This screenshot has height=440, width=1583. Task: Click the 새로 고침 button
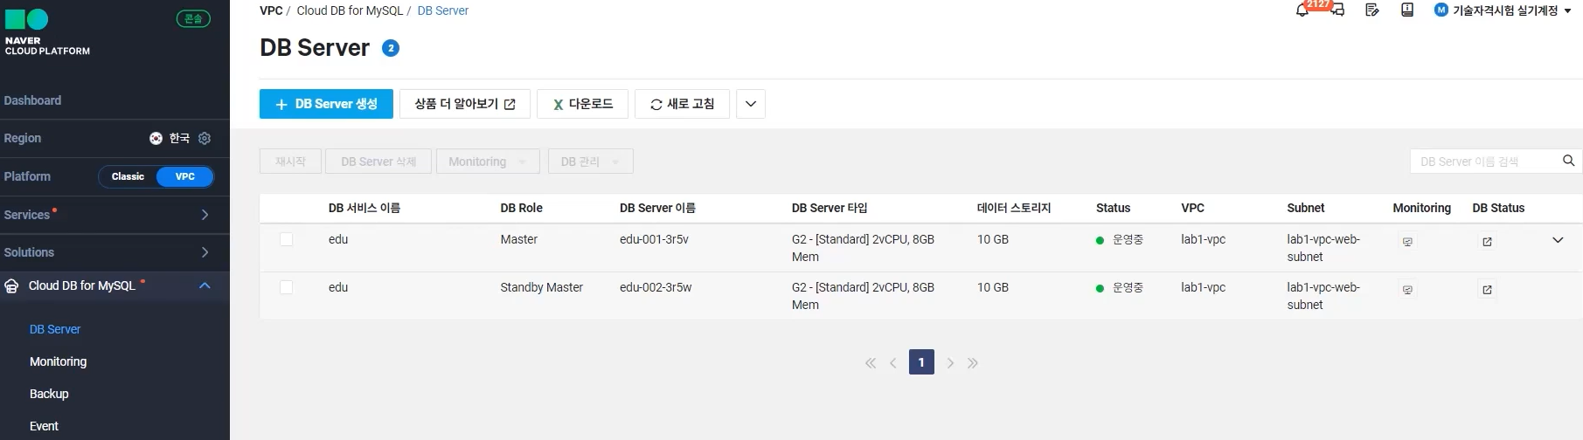tap(682, 104)
